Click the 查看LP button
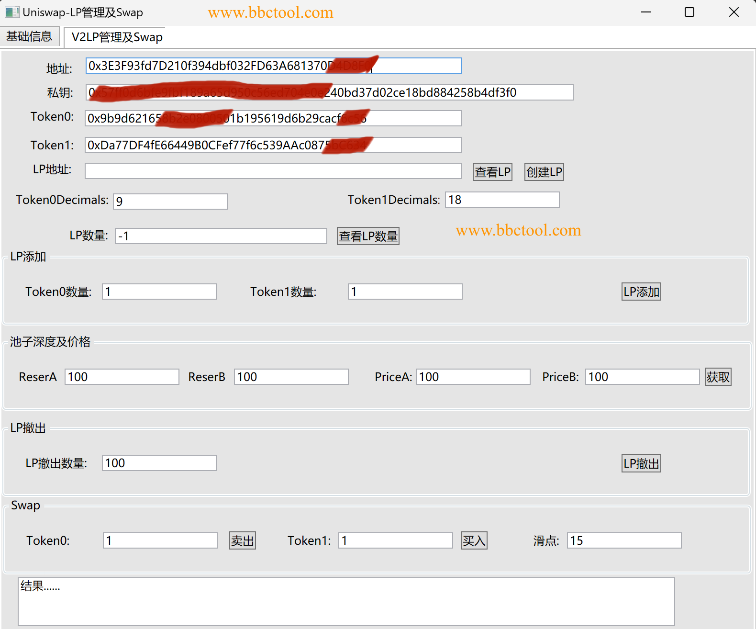The width and height of the screenshot is (756, 629). coord(492,172)
